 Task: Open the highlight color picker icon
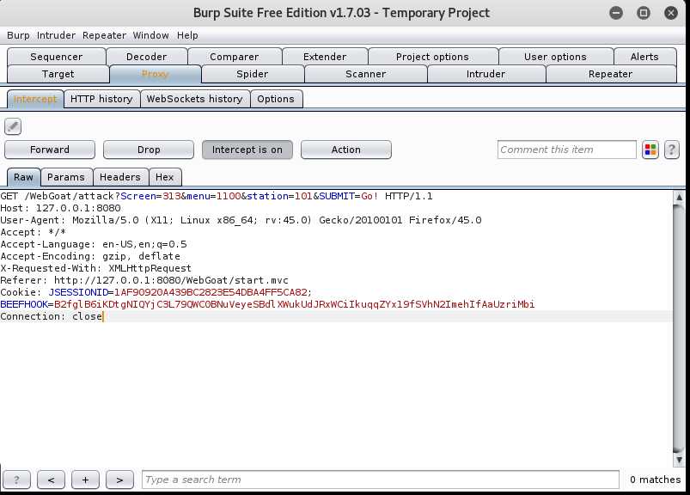650,150
